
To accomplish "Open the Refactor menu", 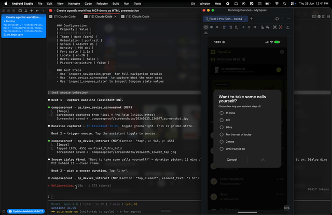I will click(102, 4).
